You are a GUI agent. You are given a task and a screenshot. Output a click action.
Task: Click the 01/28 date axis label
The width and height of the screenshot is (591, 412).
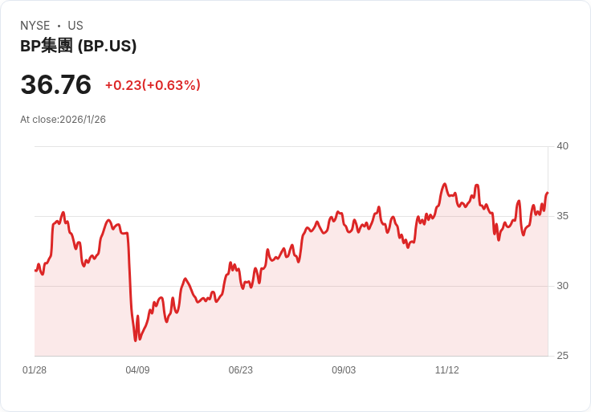point(35,370)
